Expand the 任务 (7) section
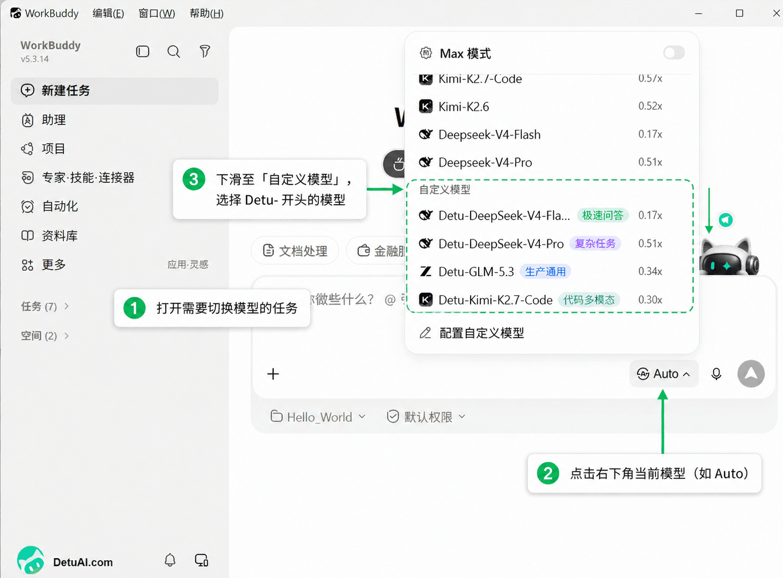Screen dimensions: 783x578 (45, 306)
